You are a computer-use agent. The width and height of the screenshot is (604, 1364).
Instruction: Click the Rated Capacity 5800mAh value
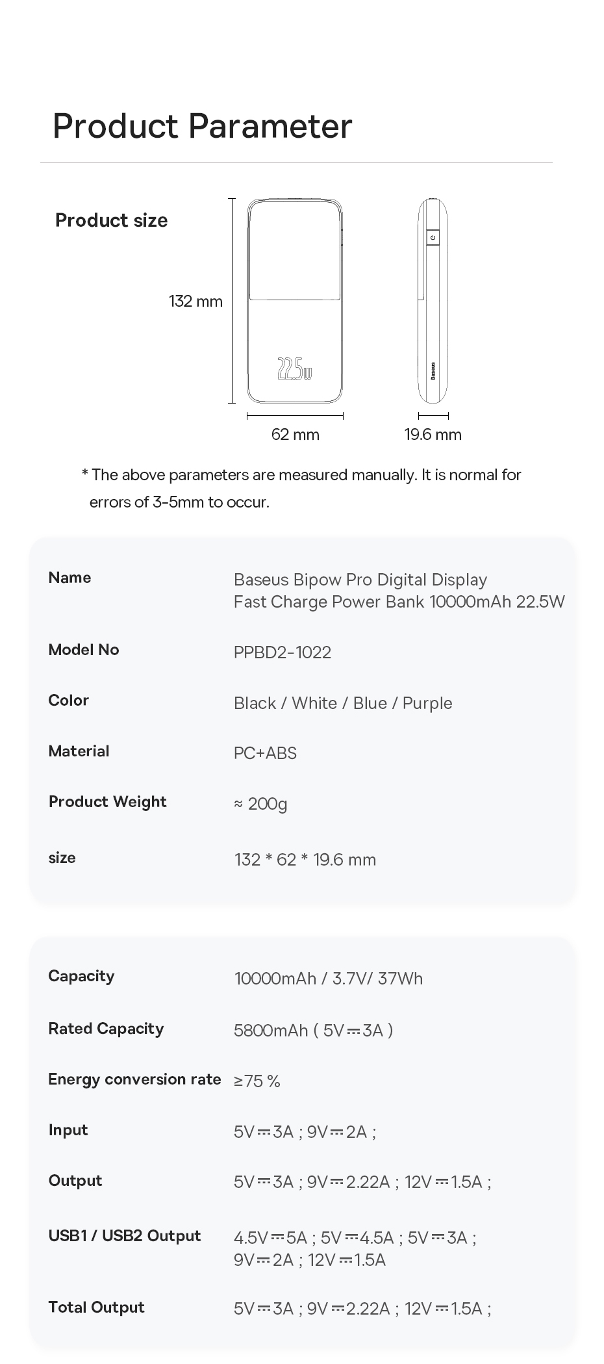coord(314,1031)
